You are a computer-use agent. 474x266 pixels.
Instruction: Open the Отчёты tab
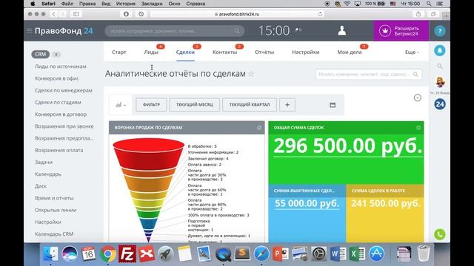pyautogui.click(x=264, y=52)
